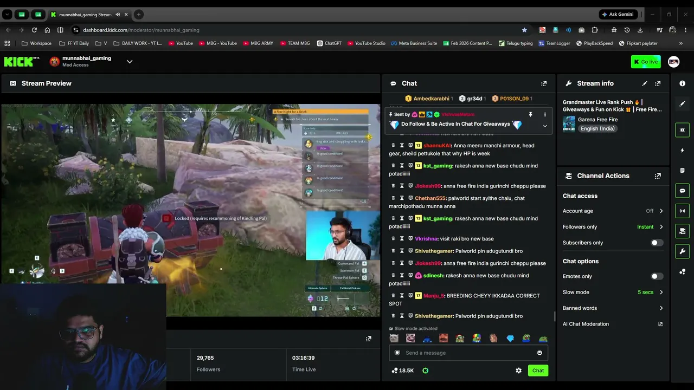This screenshot has width=694, height=390.
Task: Send message with the green Chat button
Action: point(538,370)
